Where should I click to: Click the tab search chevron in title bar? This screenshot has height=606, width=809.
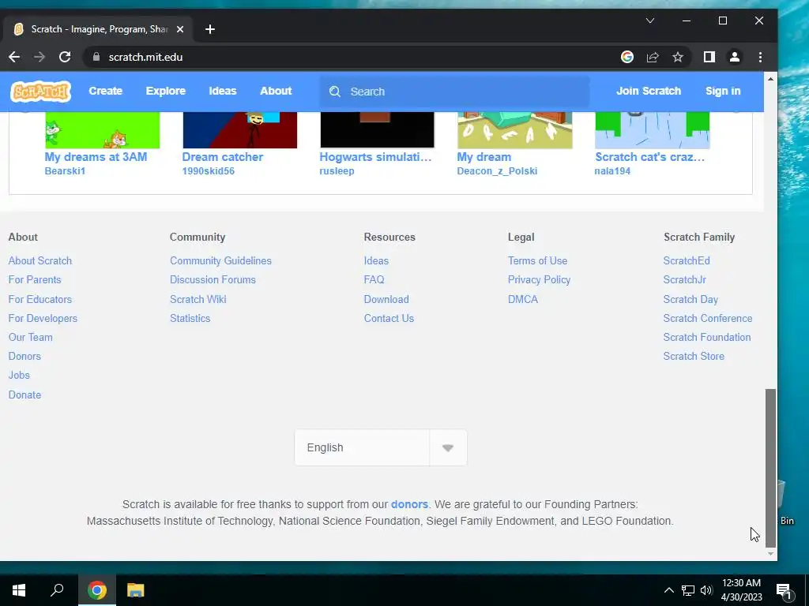click(650, 21)
